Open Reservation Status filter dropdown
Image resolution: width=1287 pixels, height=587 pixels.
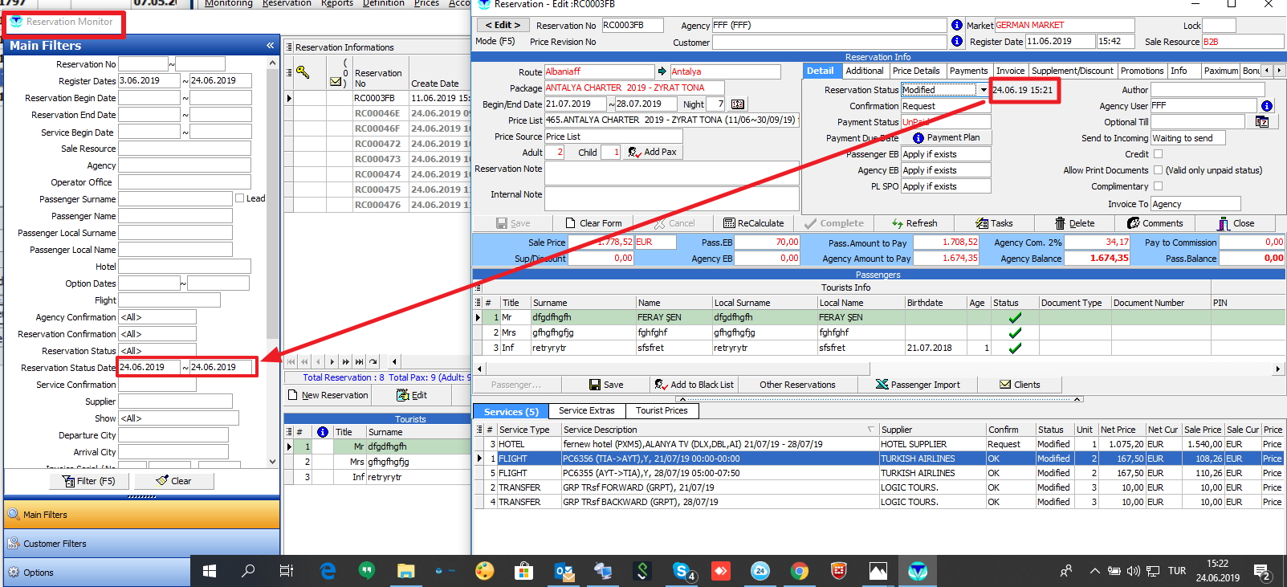pyautogui.click(x=157, y=351)
